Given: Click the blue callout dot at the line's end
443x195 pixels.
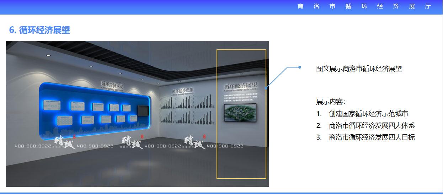Looking at the screenshot, I should coord(300,67).
